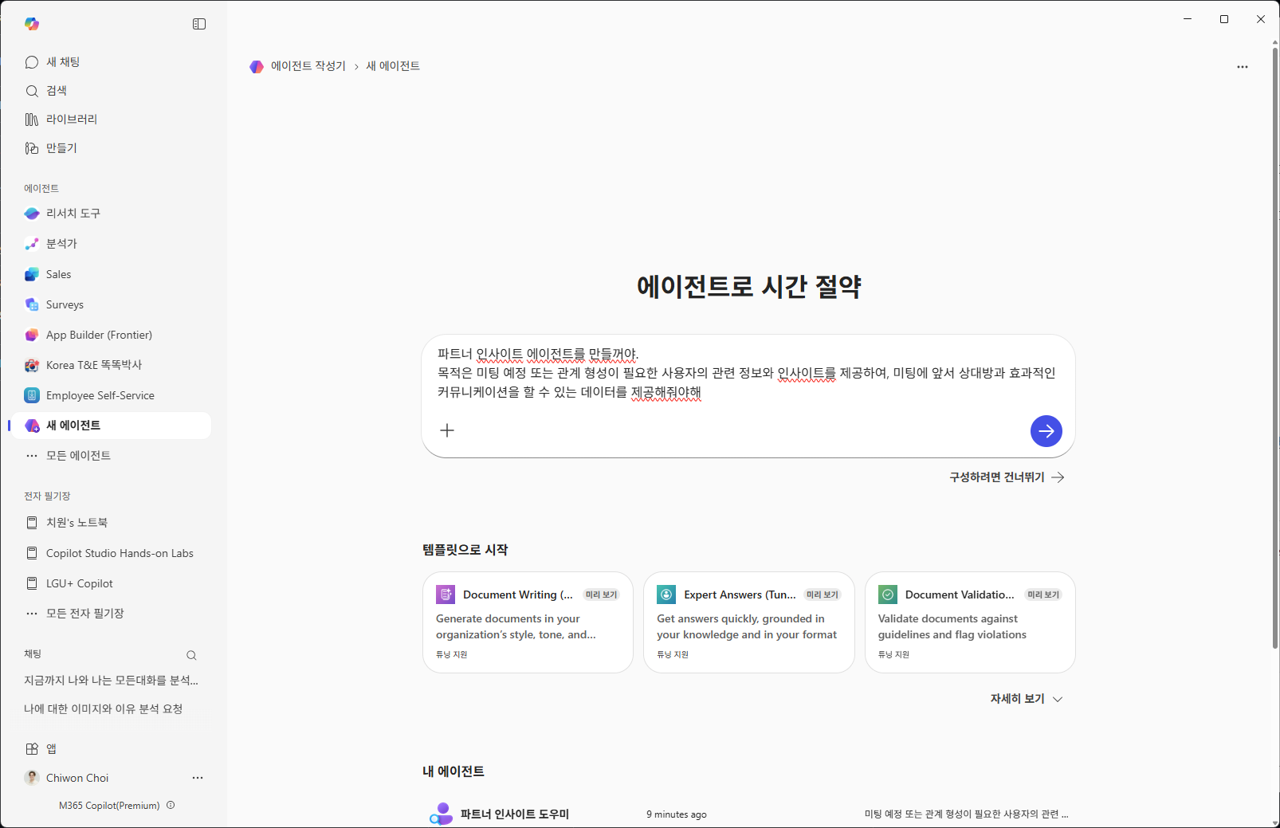
Task: Click the chat search magnifier icon
Action: [191, 655]
